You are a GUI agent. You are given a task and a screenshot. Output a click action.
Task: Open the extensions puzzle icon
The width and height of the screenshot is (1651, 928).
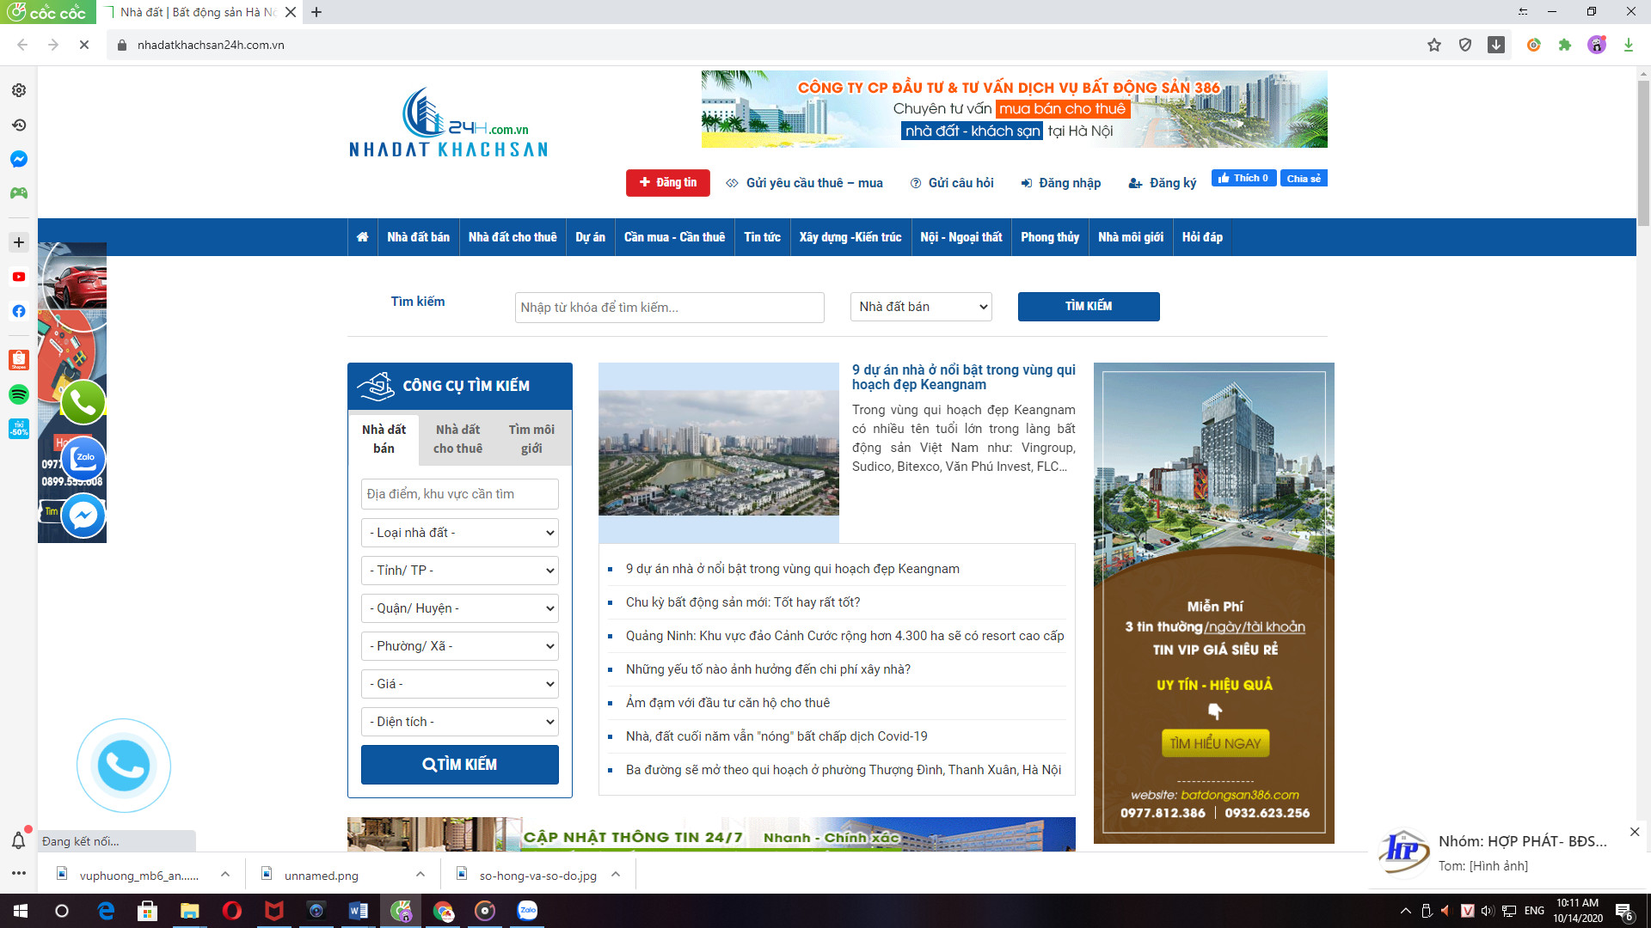click(x=1565, y=45)
